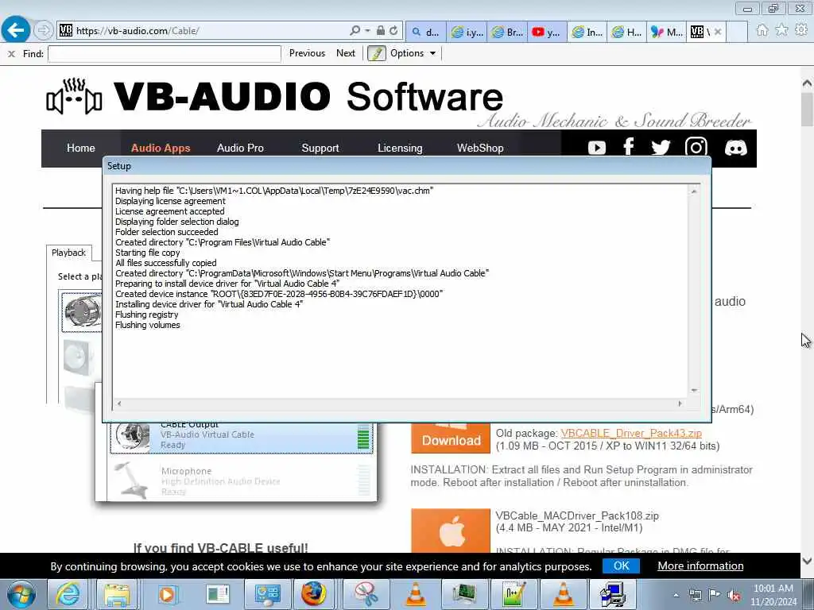Open the Twitter social icon
The width and height of the screenshot is (814, 610).
click(x=661, y=147)
